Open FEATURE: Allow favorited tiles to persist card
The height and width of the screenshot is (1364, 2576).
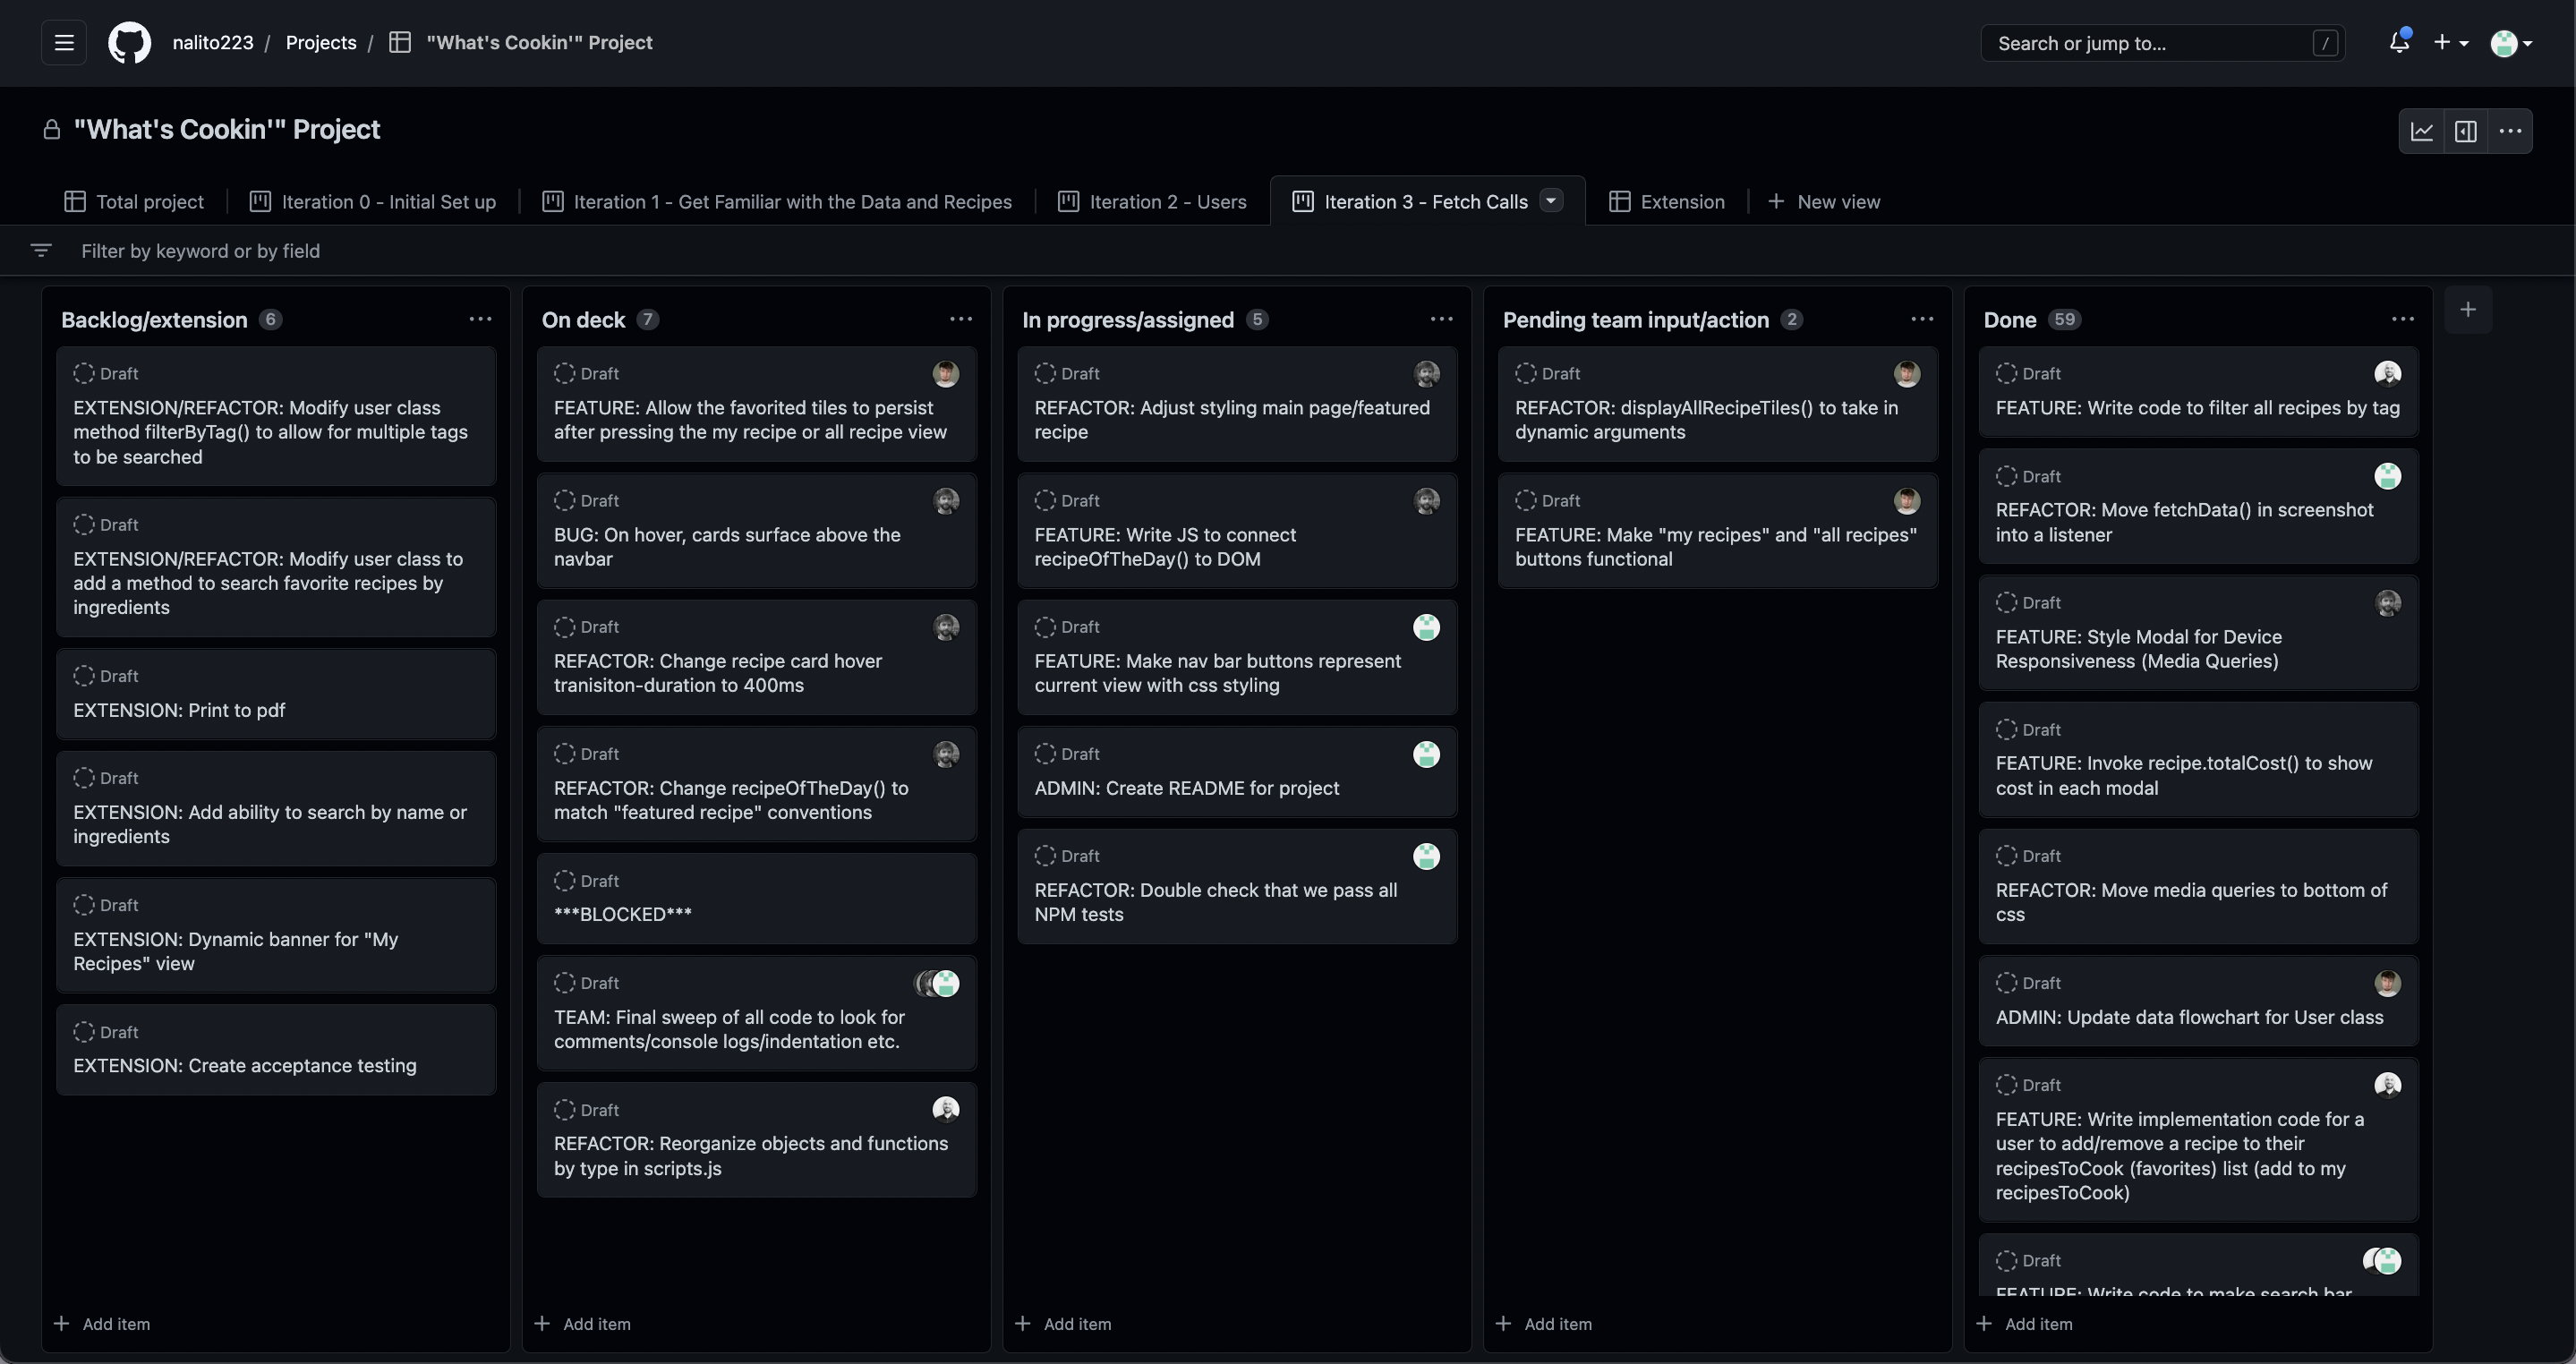(757, 404)
